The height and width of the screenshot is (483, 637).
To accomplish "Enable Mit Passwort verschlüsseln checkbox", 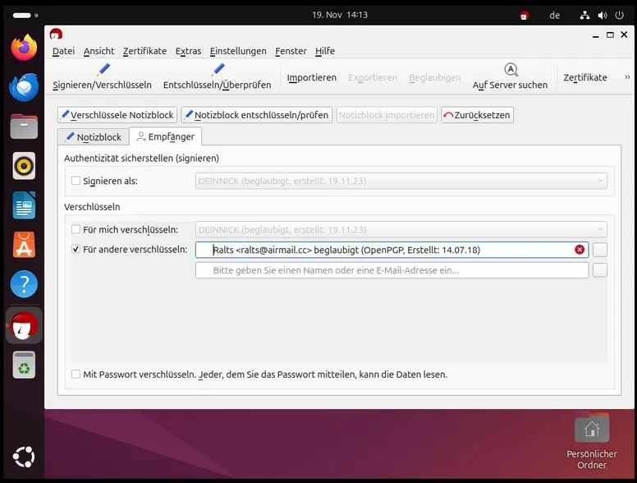I will pos(76,374).
